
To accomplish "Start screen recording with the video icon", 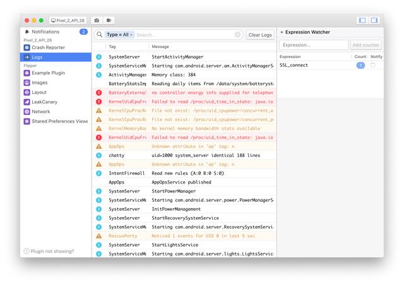I will point(109,20).
